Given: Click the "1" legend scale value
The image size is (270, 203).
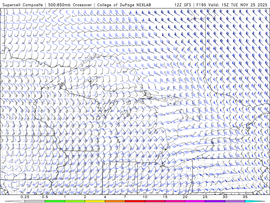Looking at the screenshot, I should (65, 197).
